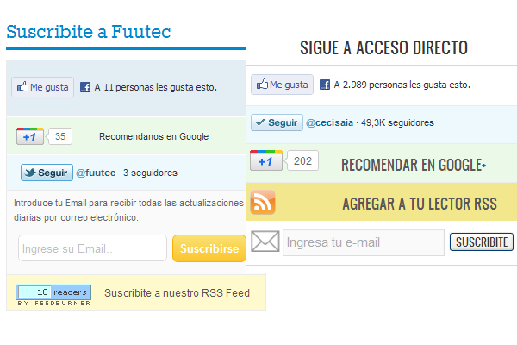Click Introduce tu Email description text
The width and height of the screenshot is (517, 345).
[128, 210]
